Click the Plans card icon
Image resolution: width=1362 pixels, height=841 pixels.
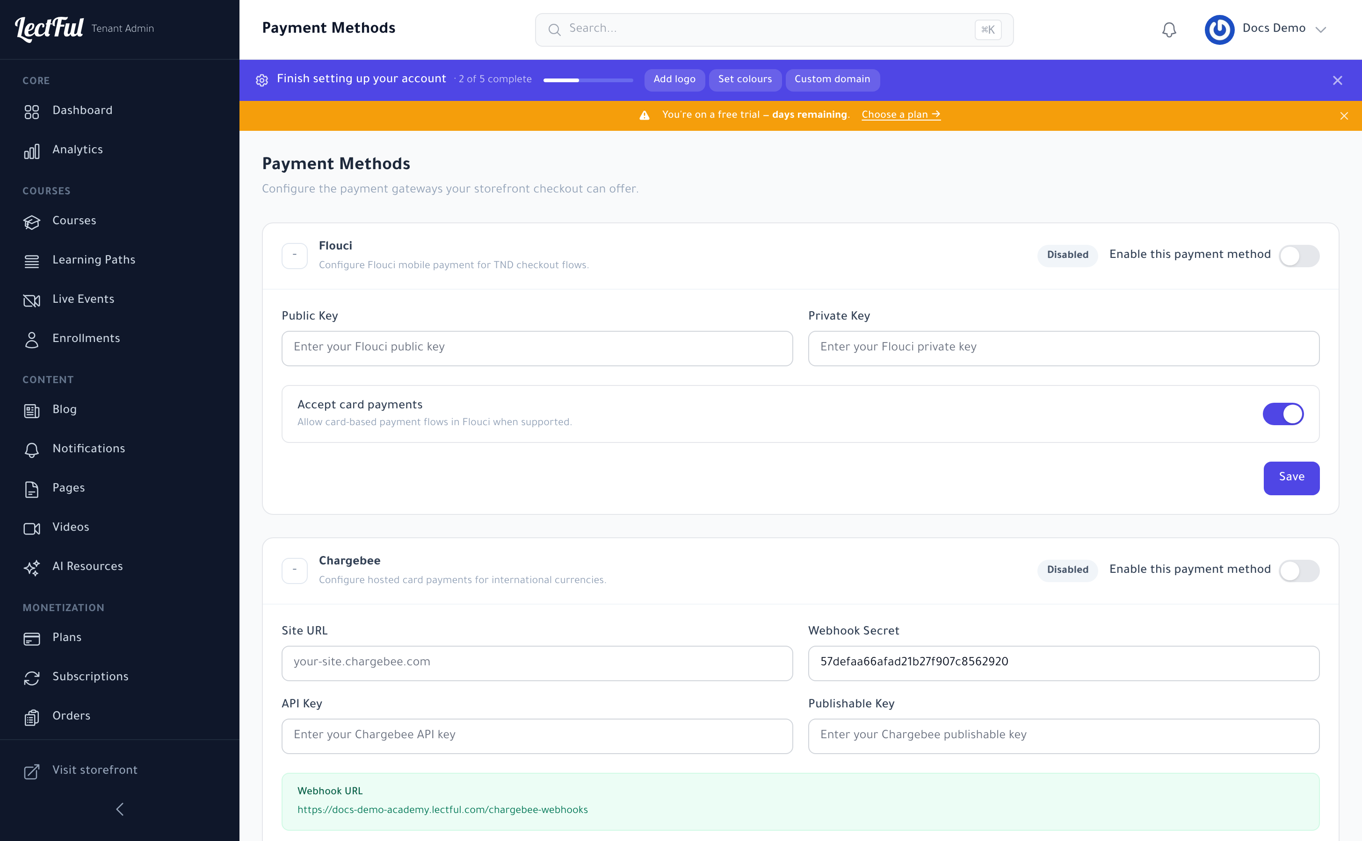pyautogui.click(x=32, y=639)
